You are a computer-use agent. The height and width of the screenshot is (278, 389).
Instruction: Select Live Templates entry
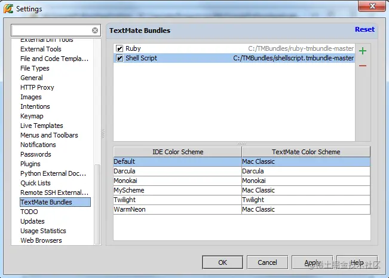click(42, 126)
